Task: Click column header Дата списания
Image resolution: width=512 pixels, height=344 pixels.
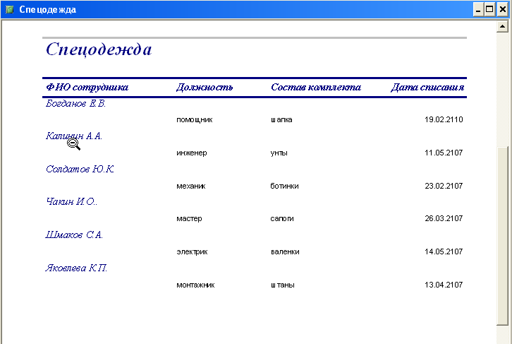Action: (427, 88)
